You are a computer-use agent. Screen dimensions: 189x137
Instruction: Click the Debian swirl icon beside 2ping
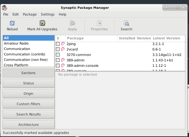coord(63,44)
